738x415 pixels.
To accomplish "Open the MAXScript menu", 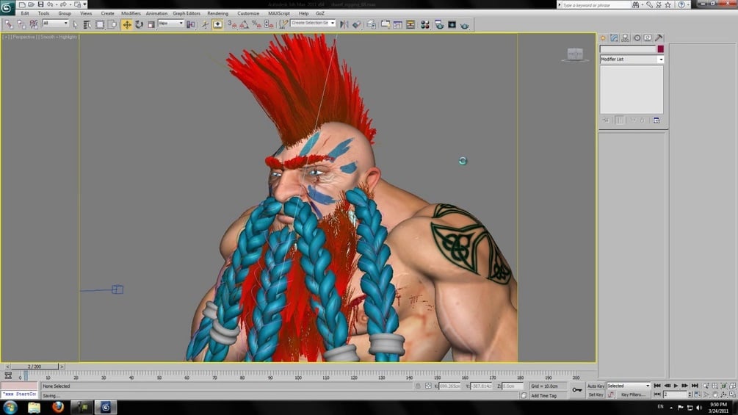I will click(x=279, y=14).
